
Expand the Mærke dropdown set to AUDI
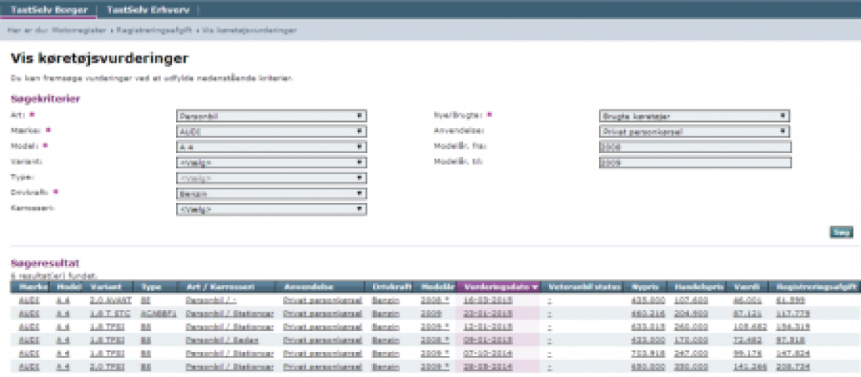point(271,131)
